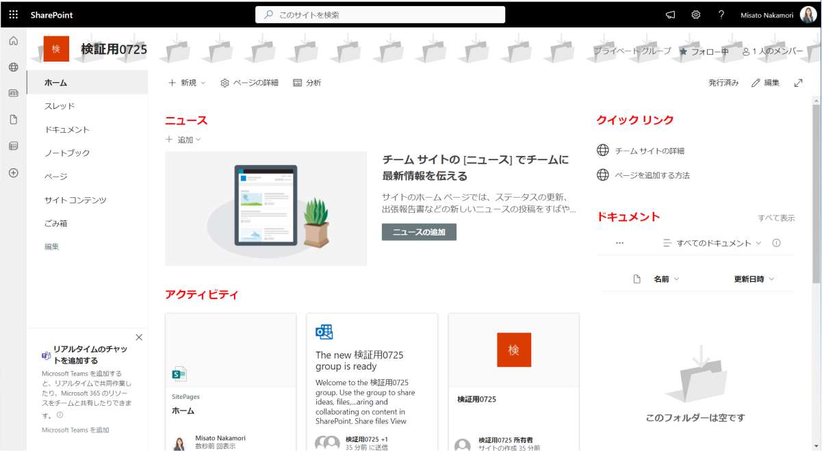Click globe icon beside チーム サイトの詳細
Screen dimensions: 822x451
point(603,151)
